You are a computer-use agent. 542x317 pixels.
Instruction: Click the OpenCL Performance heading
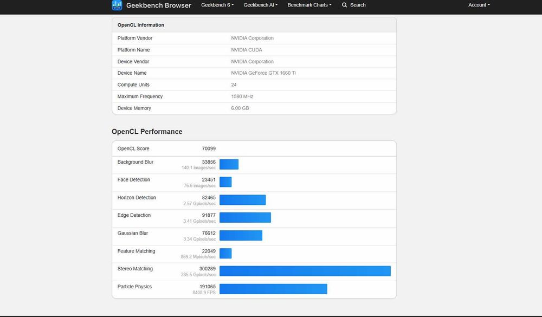pos(147,131)
